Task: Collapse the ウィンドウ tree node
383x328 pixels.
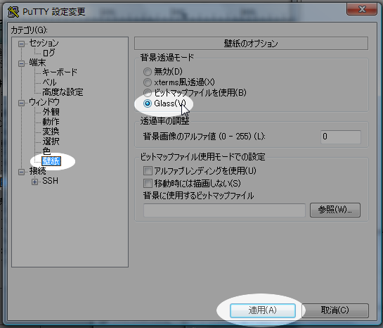Action: point(21,103)
